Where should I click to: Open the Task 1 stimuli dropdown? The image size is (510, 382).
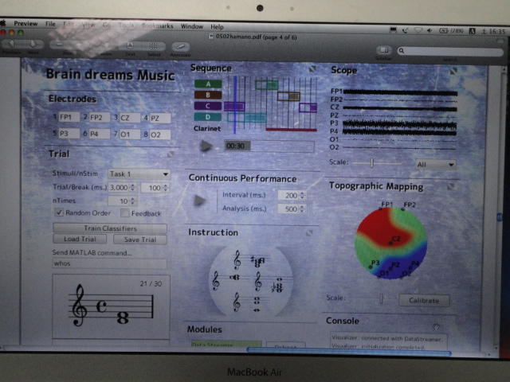coord(139,174)
